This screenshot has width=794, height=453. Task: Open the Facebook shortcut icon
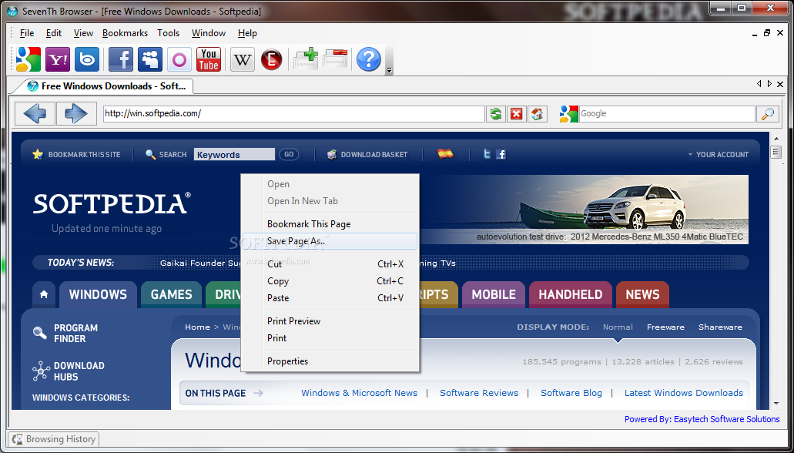click(120, 59)
